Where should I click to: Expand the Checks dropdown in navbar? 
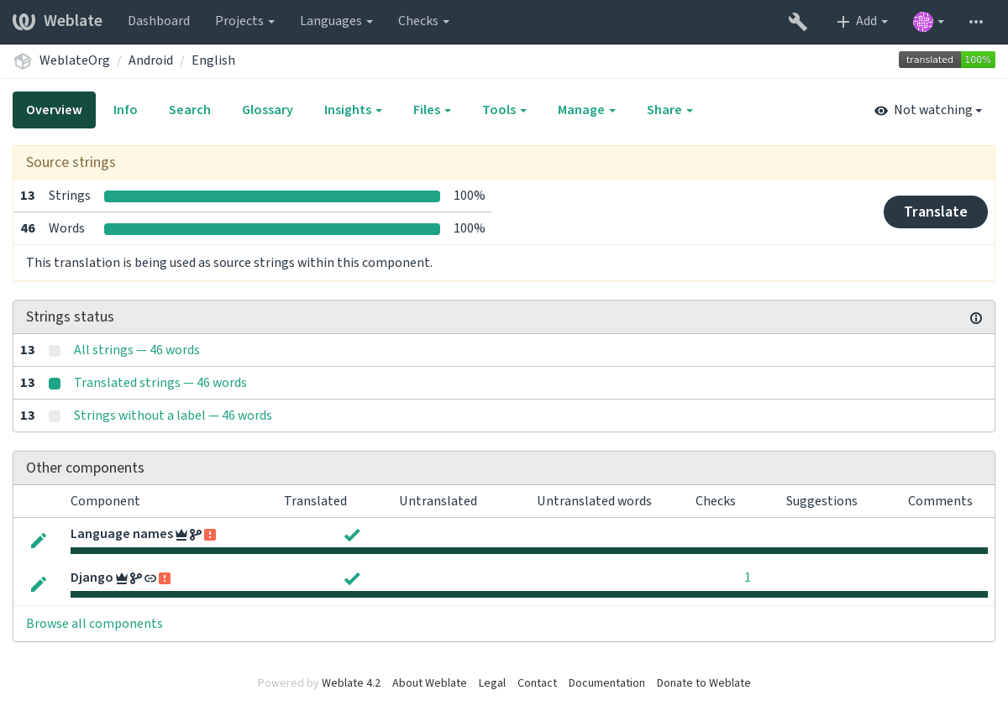[423, 21]
